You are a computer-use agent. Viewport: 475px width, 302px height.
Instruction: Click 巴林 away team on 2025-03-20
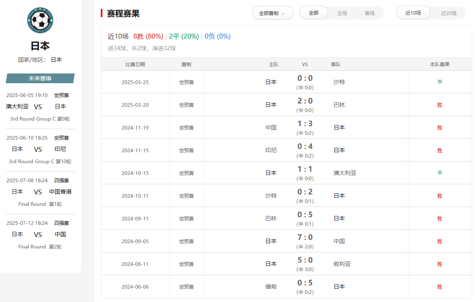click(x=339, y=105)
